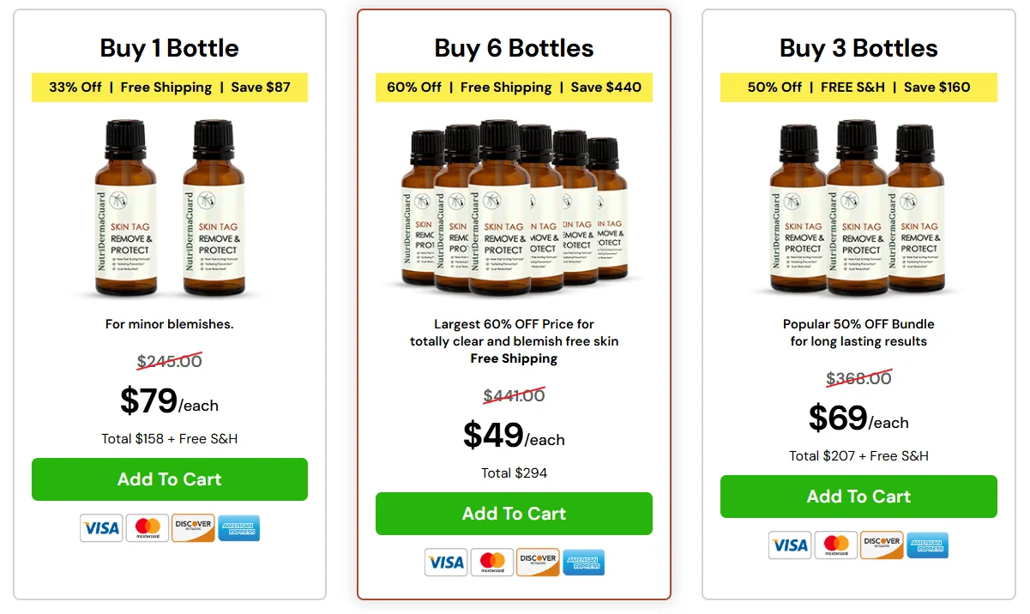This screenshot has height=614, width=1030.
Task: Click the 60% Off Free Shipping banner
Action: (513, 87)
